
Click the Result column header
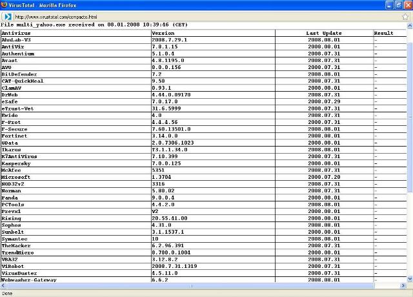tap(383, 33)
